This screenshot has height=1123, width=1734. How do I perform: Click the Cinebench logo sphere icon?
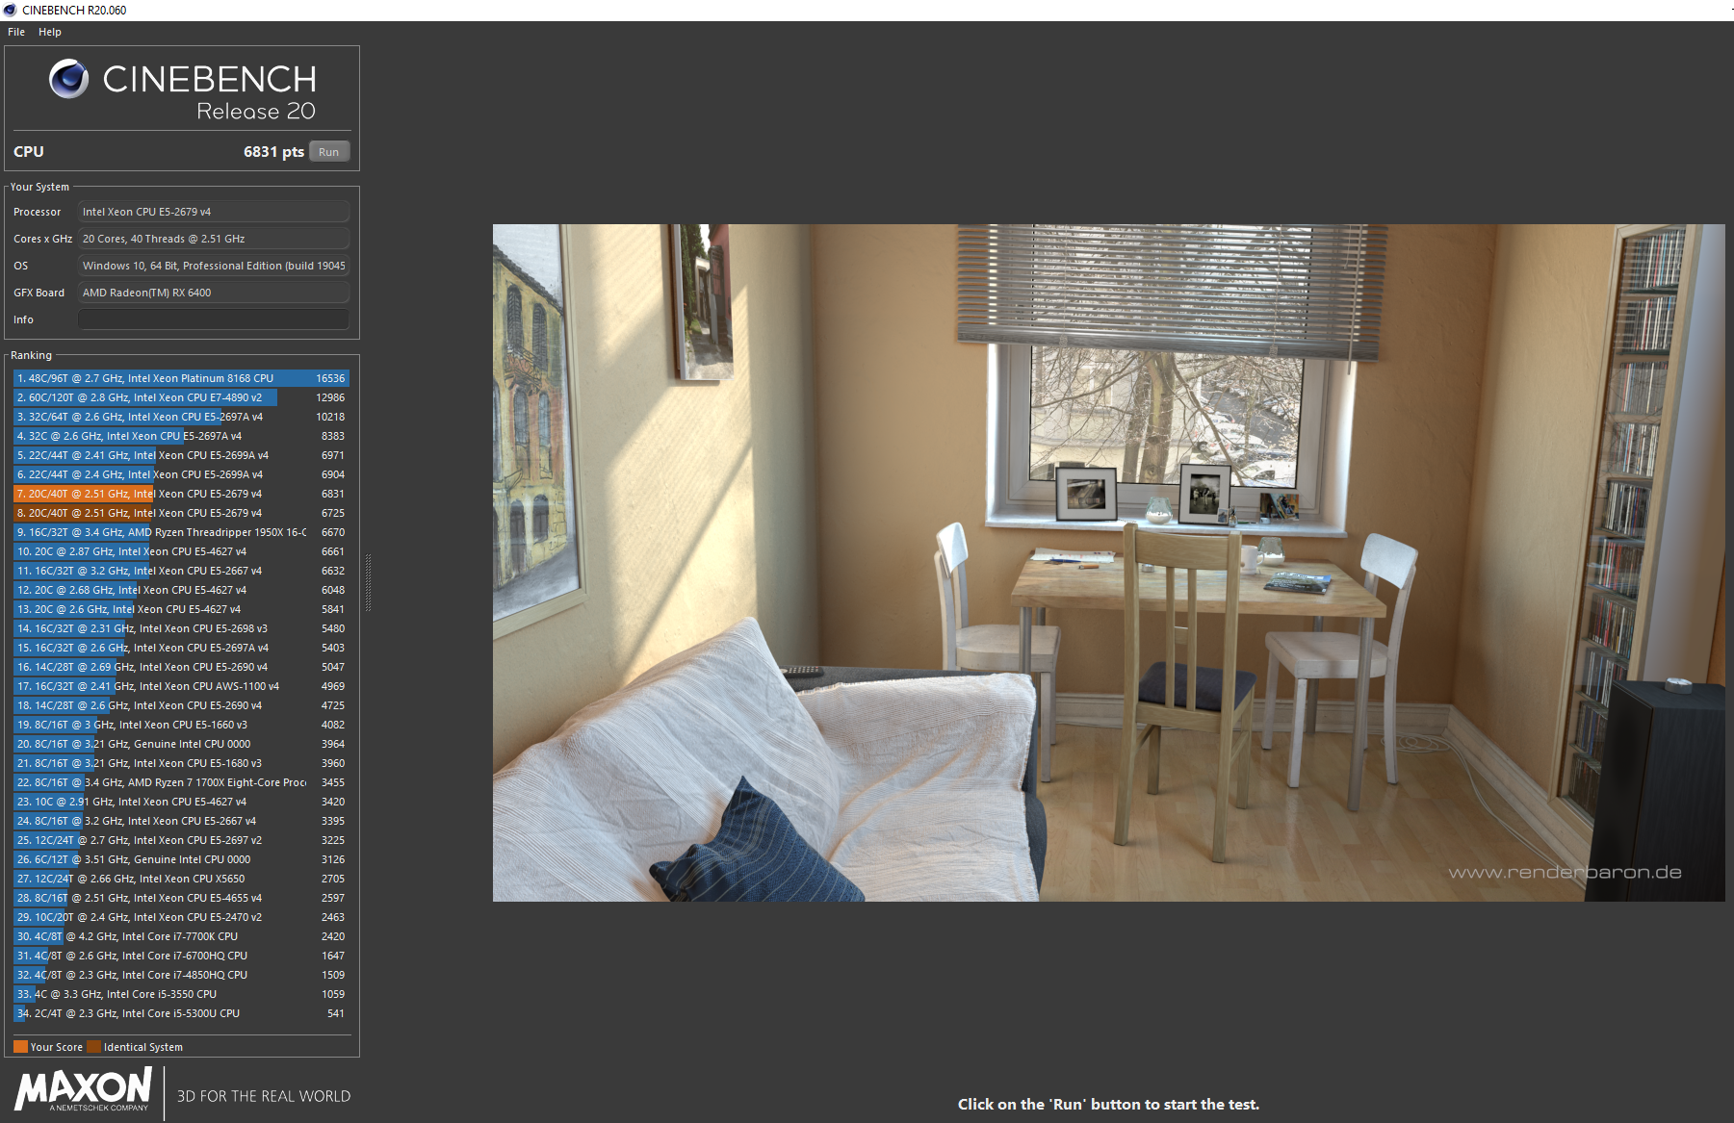[69, 79]
